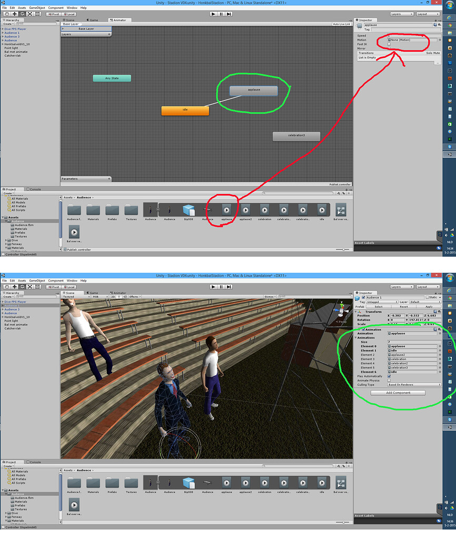This screenshot has width=456, height=539.
Task: Open the Transform component gear icon
Action: tap(440, 311)
